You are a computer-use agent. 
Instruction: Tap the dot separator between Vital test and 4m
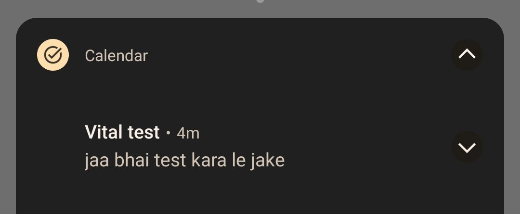[x=168, y=133]
